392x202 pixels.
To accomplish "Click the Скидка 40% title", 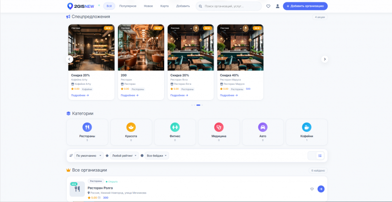I will [x=229, y=75].
